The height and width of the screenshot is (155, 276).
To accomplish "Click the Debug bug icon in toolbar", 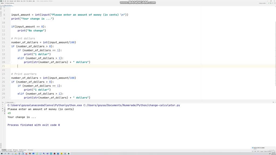I will pos(271,3).
